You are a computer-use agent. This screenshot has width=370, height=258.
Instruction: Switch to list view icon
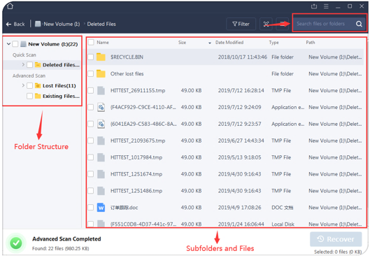[x=282, y=24]
